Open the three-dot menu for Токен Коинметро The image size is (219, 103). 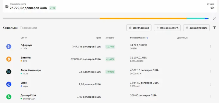(211, 72)
